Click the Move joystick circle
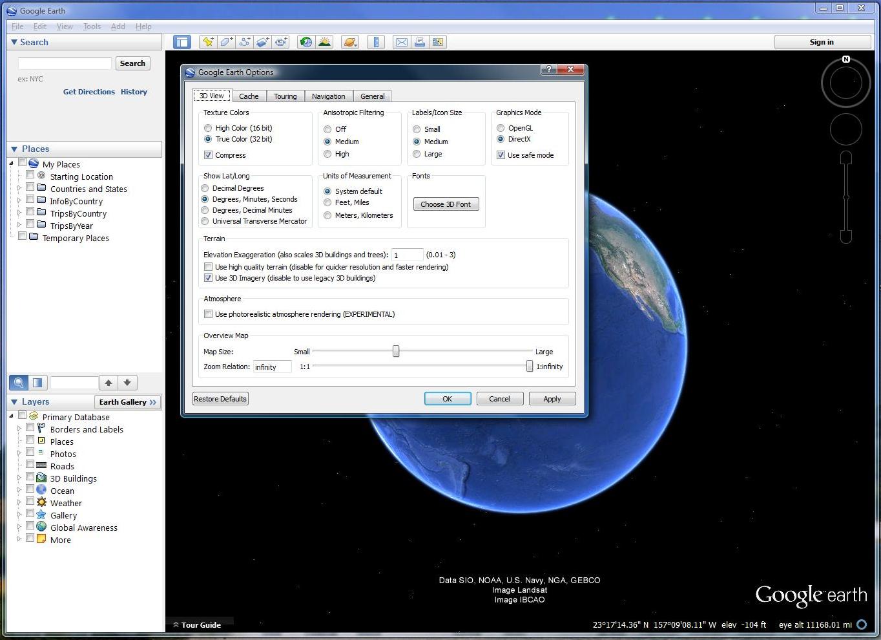This screenshot has width=881, height=640. pyautogui.click(x=846, y=129)
